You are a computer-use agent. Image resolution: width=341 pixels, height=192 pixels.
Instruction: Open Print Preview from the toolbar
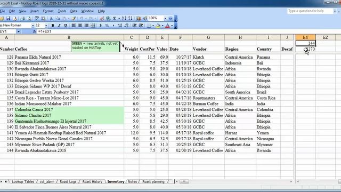pos(29,19)
